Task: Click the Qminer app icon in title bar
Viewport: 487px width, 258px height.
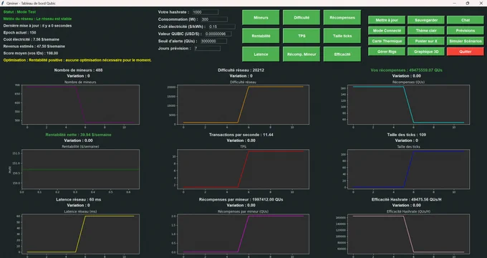Action: (x=3, y=3)
